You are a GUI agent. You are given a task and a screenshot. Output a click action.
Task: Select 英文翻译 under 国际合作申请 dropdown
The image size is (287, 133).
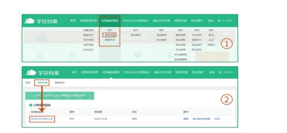pyautogui.click(x=161, y=40)
